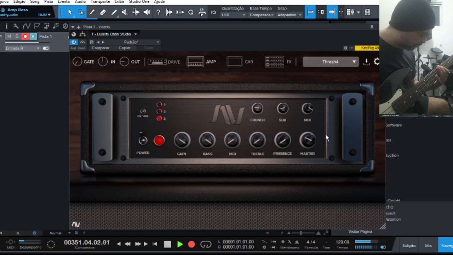Toggle the Pista 1 mono/stereo switch
Image resolution: width=453 pixels, height=255 pixels.
(x=46, y=48)
